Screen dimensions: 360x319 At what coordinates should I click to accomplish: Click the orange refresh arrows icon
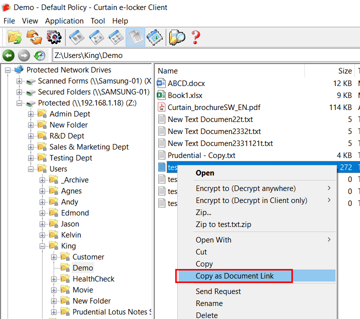pos(34,37)
